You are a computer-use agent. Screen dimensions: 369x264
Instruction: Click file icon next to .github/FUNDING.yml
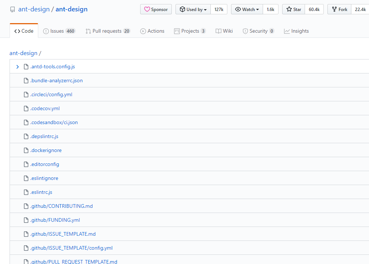coord(26,220)
